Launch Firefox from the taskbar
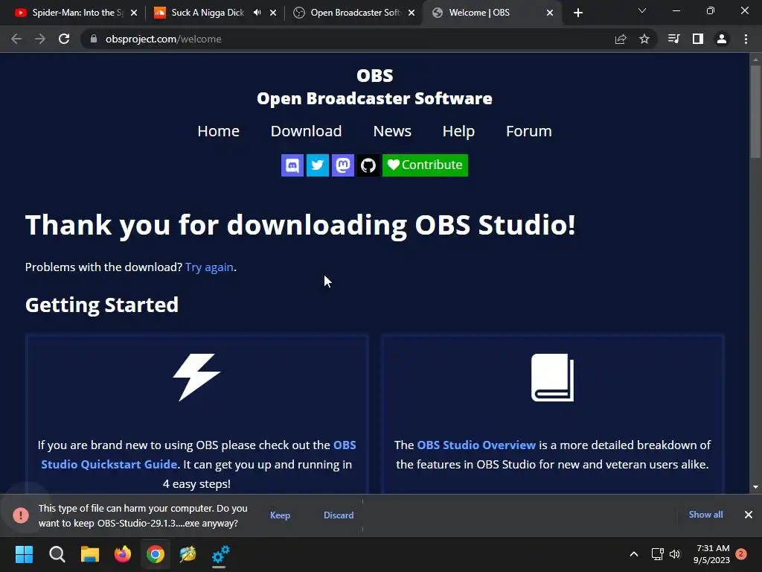 (123, 554)
